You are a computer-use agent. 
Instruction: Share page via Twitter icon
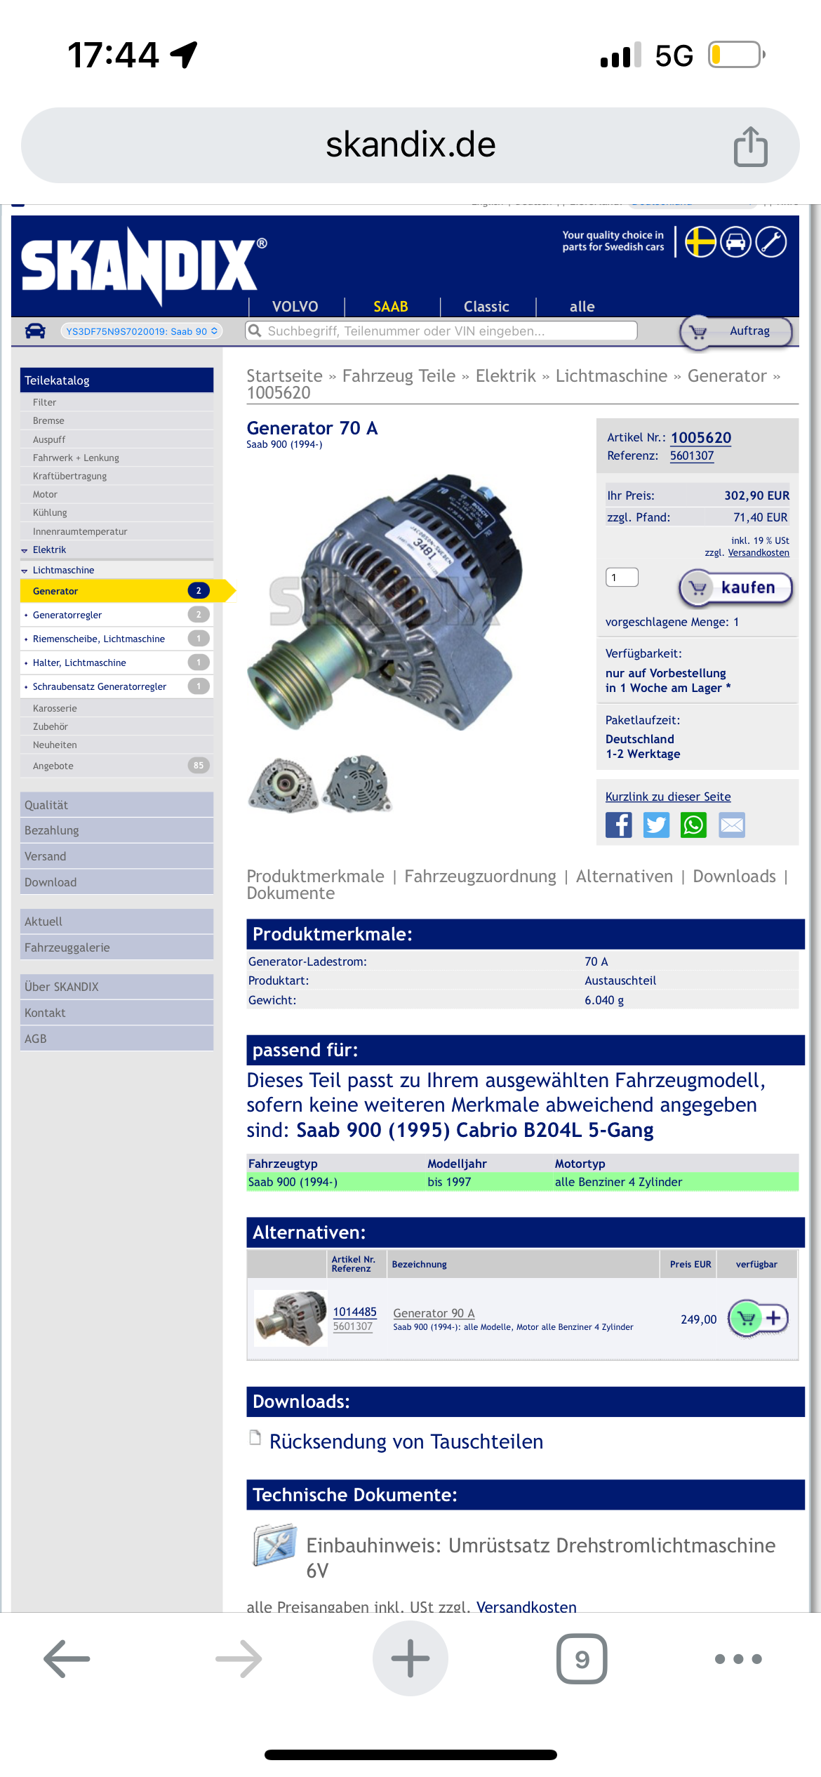[657, 825]
